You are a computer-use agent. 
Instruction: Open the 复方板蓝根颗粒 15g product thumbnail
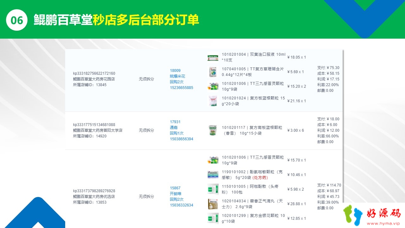pos(213,101)
